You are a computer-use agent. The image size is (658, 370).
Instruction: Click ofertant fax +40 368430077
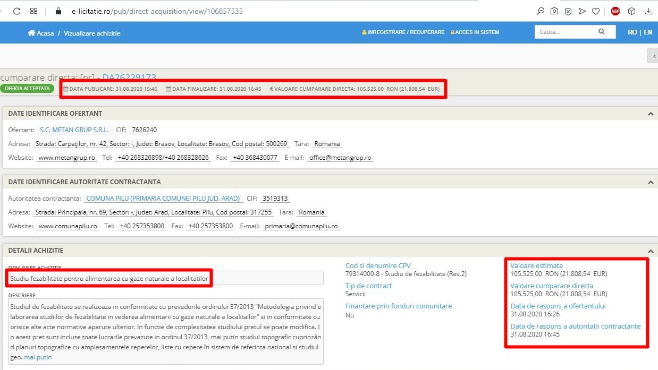(255, 158)
